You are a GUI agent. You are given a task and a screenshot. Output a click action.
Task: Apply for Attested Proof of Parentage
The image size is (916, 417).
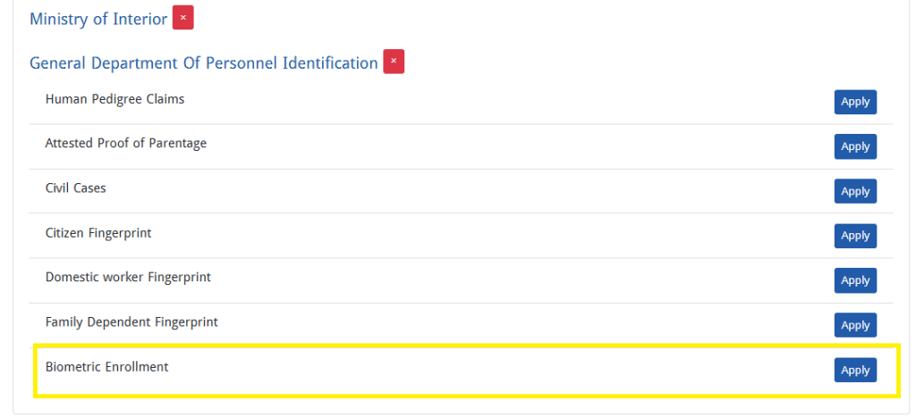coord(854,146)
